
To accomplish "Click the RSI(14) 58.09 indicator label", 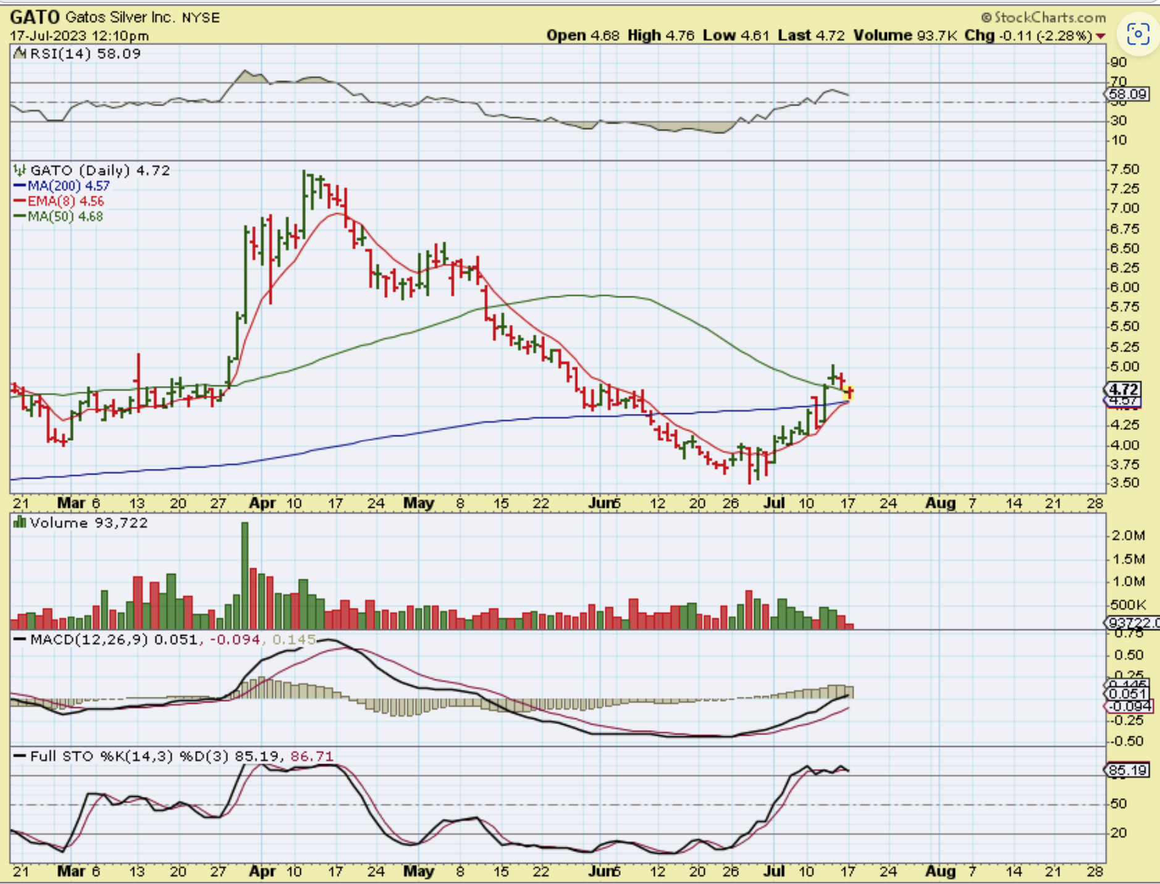I will point(85,54).
